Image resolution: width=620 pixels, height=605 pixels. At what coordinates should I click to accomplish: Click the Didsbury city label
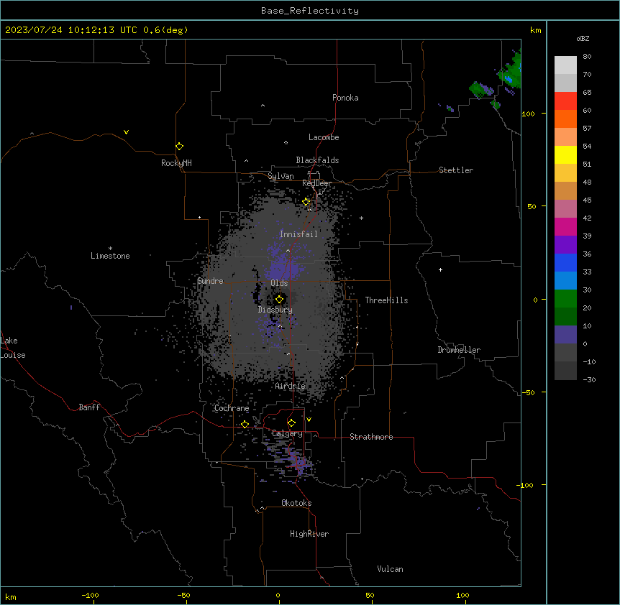pos(275,310)
